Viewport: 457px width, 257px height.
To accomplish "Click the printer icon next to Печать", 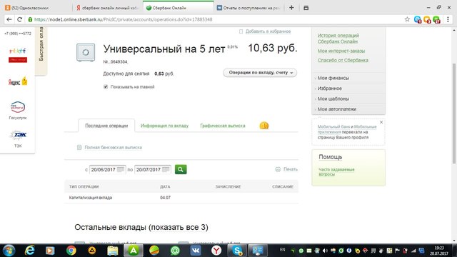I will tap(278, 169).
